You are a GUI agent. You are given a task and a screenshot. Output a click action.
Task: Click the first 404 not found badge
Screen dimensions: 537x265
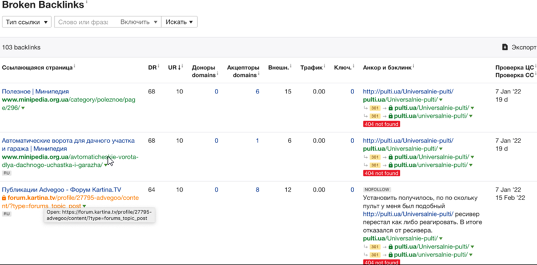[381, 124]
